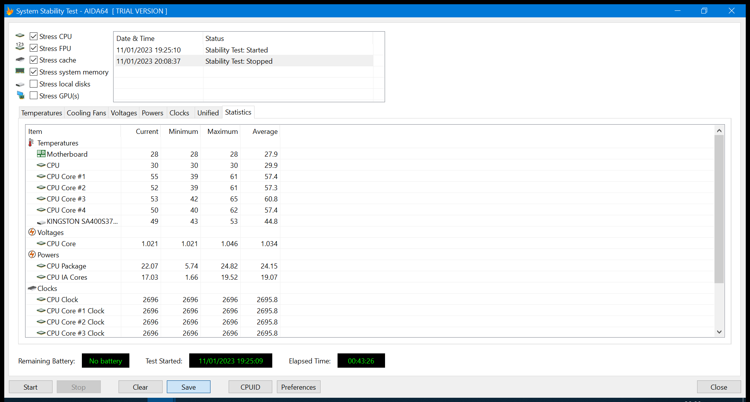The height and width of the screenshot is (402, 750).
Task: Select the Unified tab
Action: coord(208,113)
